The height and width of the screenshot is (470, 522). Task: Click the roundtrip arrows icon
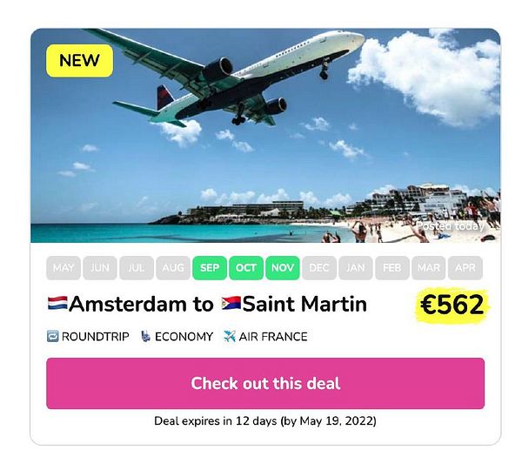coord(52,337)
